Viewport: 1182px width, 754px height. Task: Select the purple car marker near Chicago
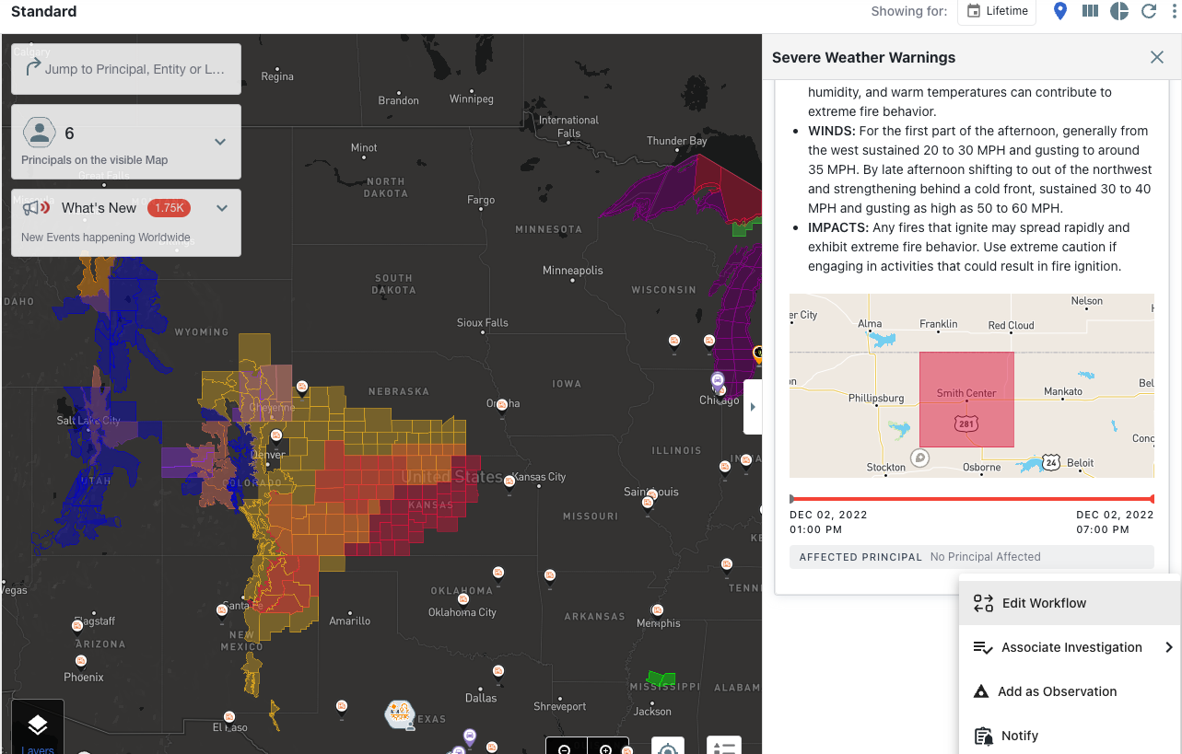[x=717, y=381]
